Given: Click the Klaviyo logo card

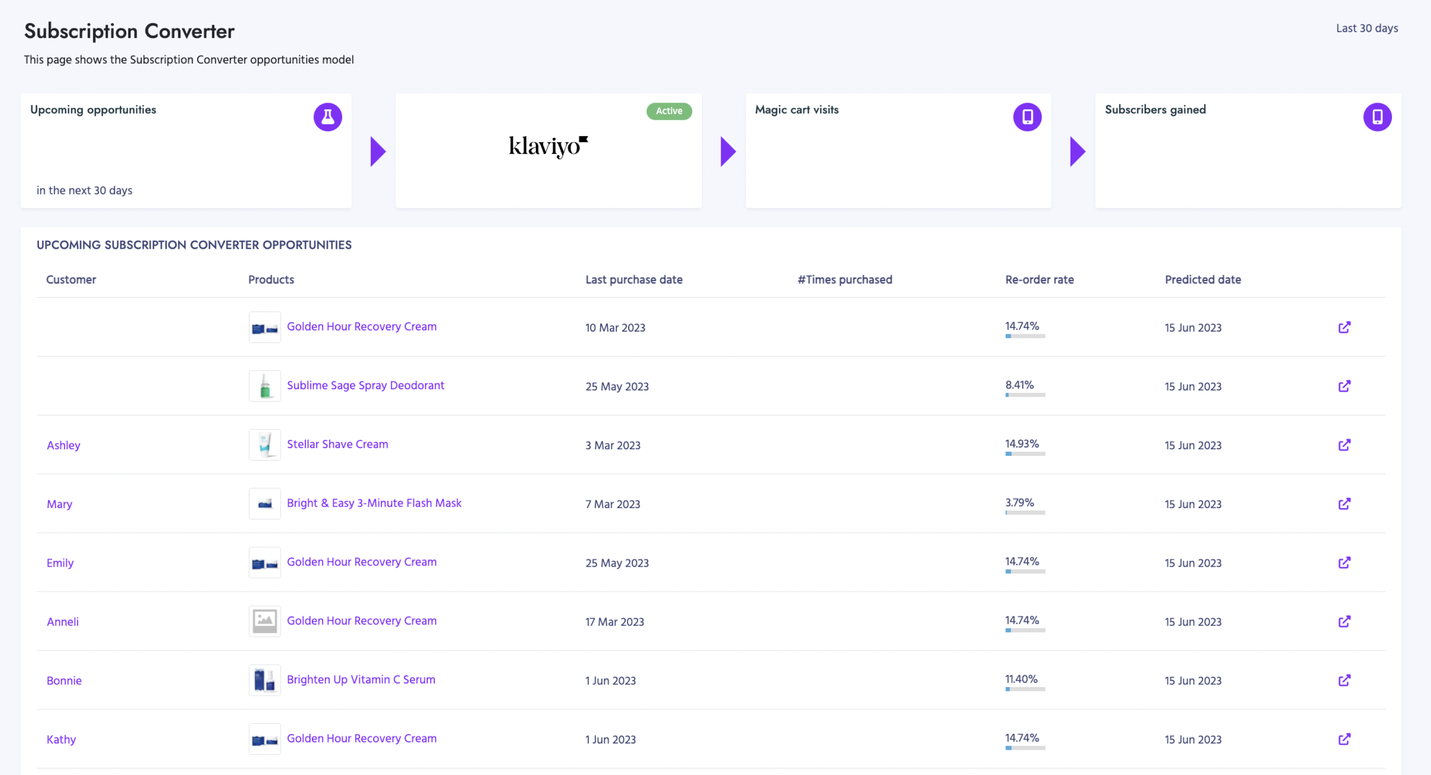Looking at the screenshot, I should (548, 147).
